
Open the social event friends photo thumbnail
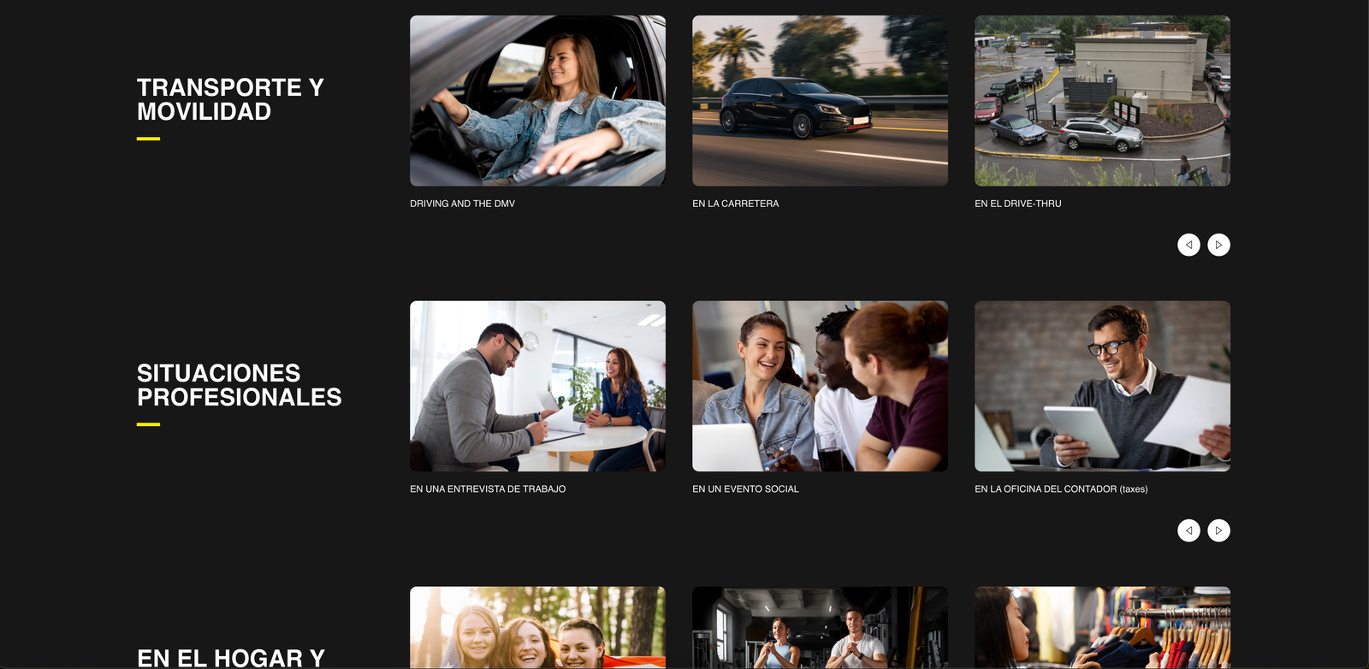tap(820, 386)
